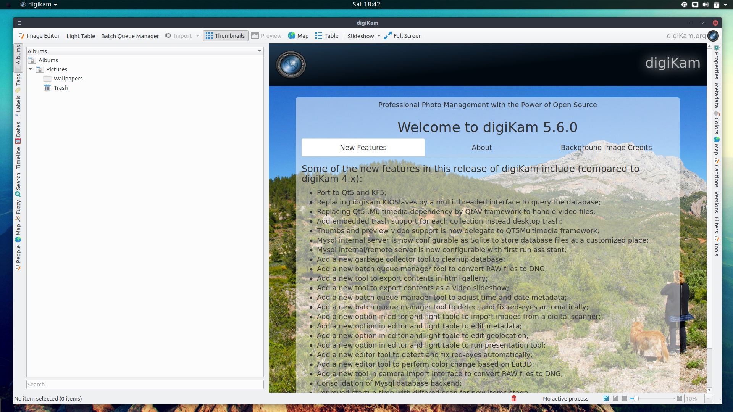This screenshot has height=412, width=733.
Task: Switch to the About tab
Action: [481, 147]
